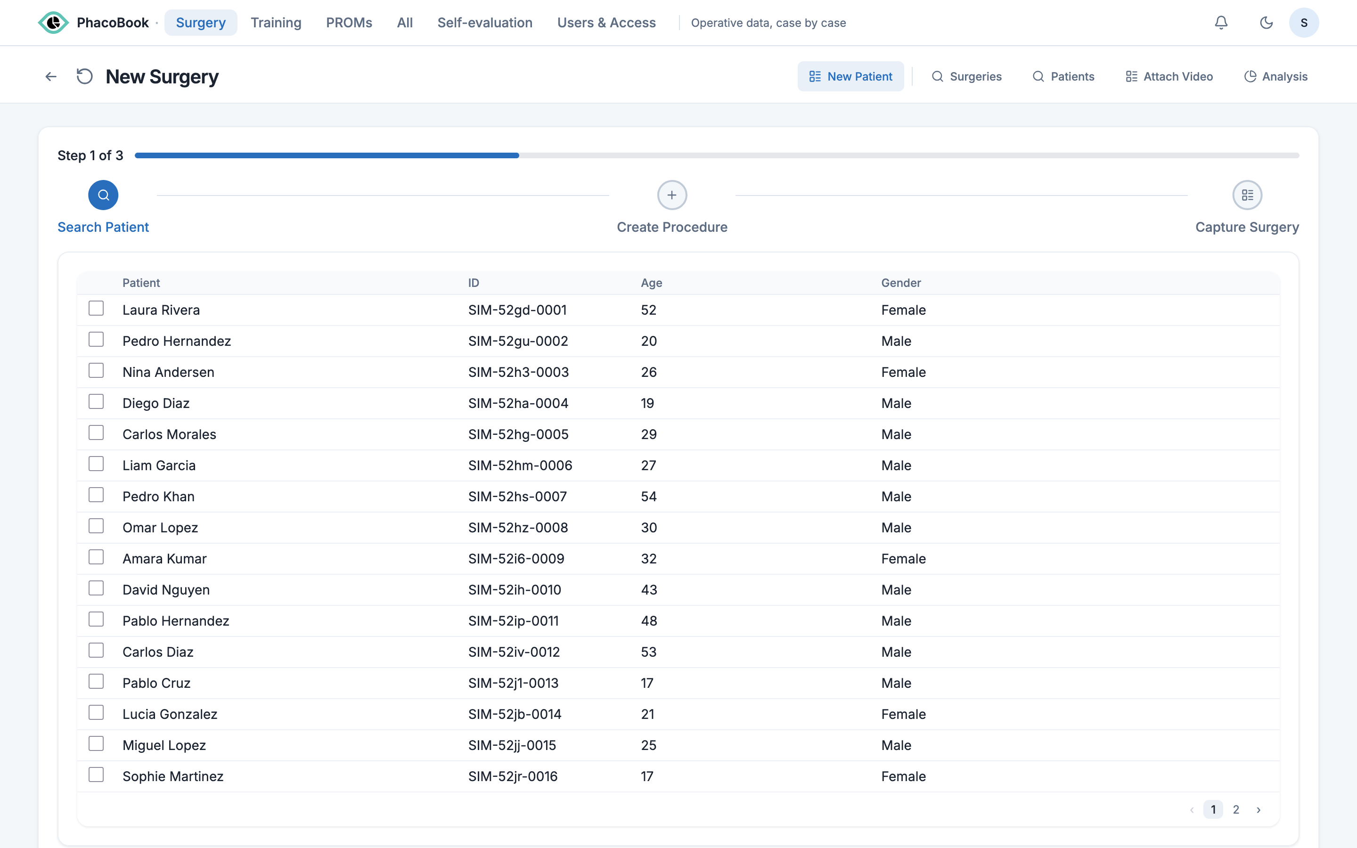This screenshot has height=848, width=1357.
Task: Select Omar Lopez's checkbox
Action: coord(97,526)
